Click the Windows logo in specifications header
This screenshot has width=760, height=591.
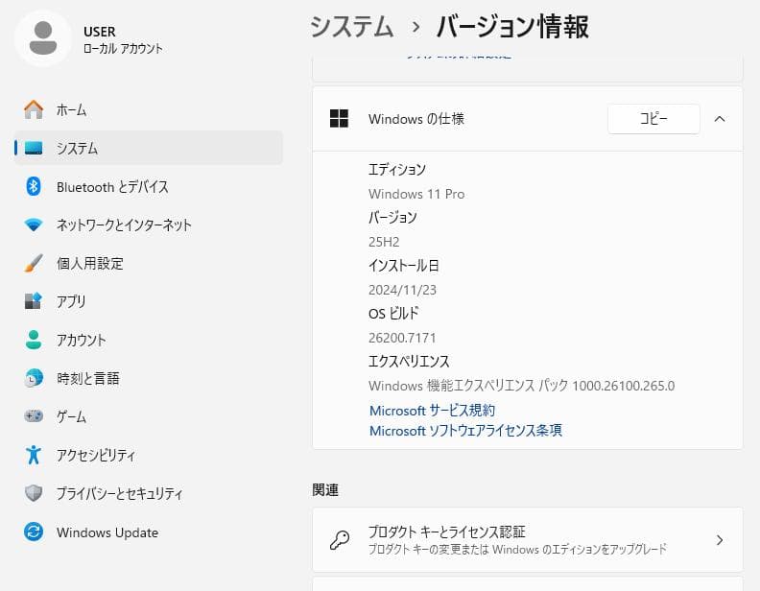point(339,119)
